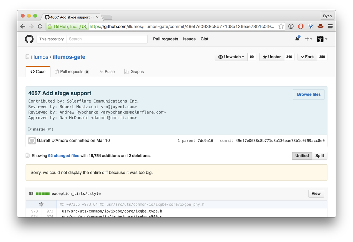Screen dimensions: 353x242
Task: Fork the repository
Action: [307, 57]
